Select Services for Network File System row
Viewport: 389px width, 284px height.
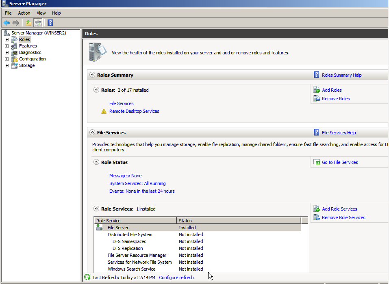(x=198, y=262)
